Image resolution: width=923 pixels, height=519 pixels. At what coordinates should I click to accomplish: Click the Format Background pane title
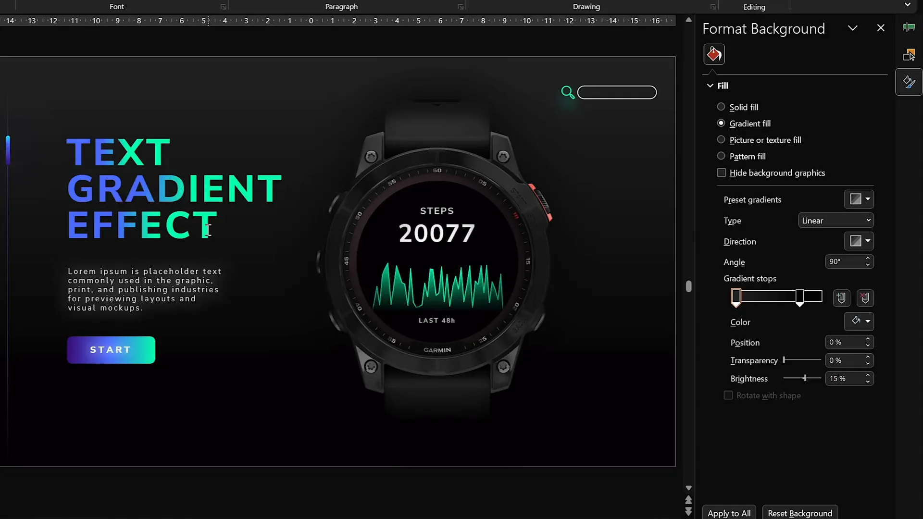[763, 29]
